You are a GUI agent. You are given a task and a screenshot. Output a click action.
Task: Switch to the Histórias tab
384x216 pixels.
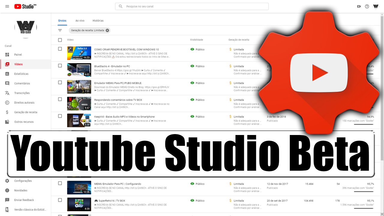point(98,20)
